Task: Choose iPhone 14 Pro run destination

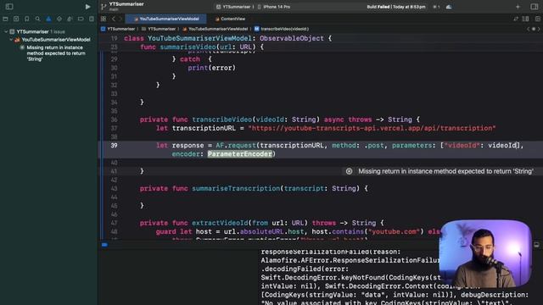Action: click(274, 7)
